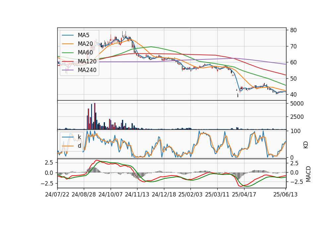Click the green MA60 legend line sample
The height and width of the screenshot is (229, 318).
68,53
